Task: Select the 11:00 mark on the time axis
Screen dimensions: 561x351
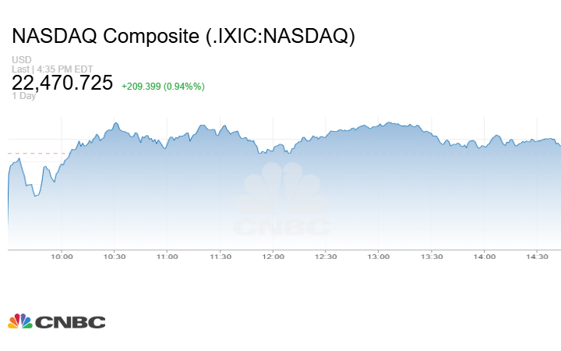Action: tap(167, 256)
